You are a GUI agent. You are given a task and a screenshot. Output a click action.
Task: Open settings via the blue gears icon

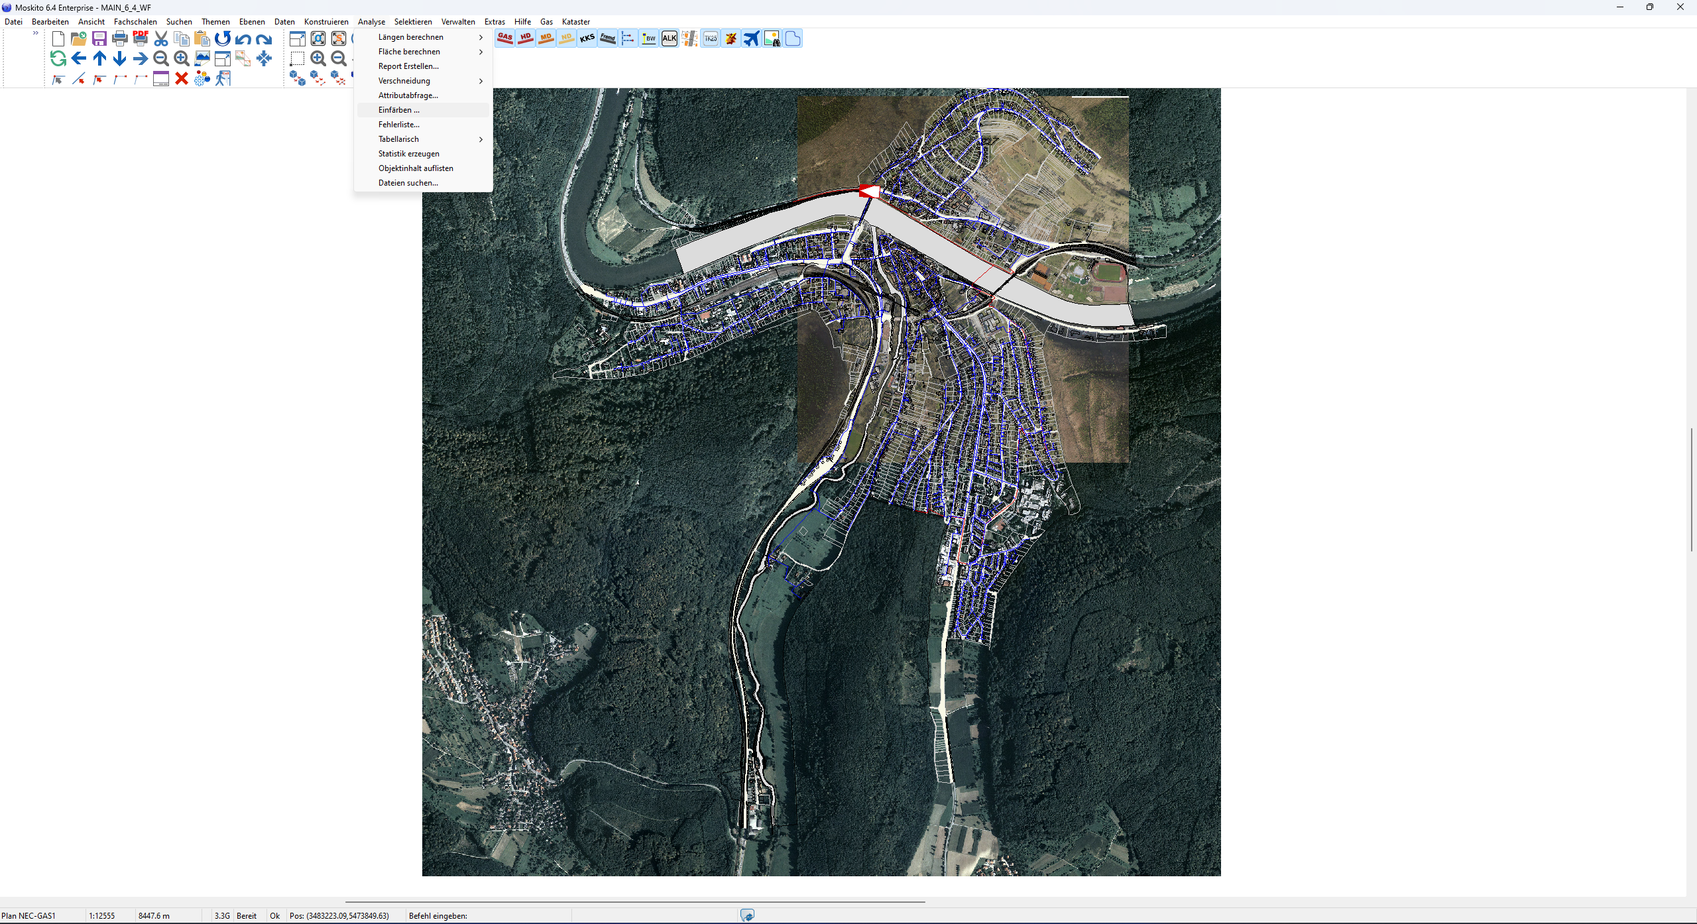pyautogui.click(x=202, y=78)
